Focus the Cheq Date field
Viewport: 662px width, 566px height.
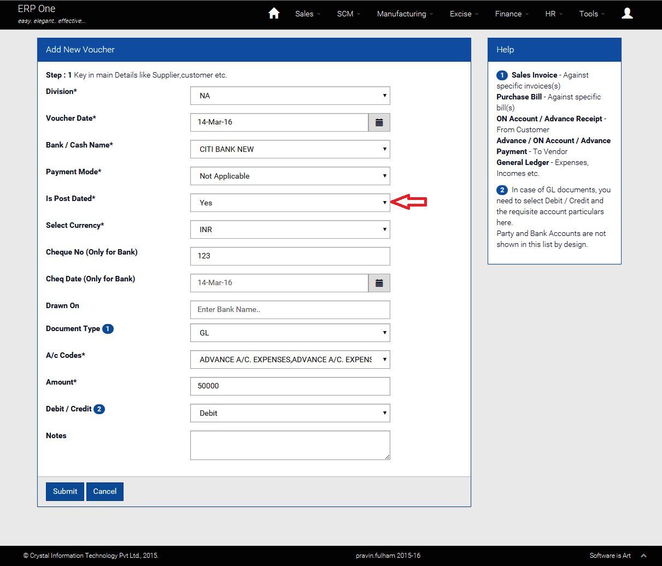(279, 283)
